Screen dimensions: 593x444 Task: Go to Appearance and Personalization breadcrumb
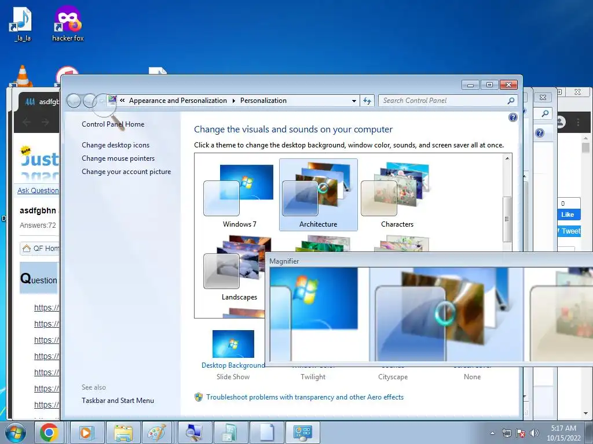178,101
